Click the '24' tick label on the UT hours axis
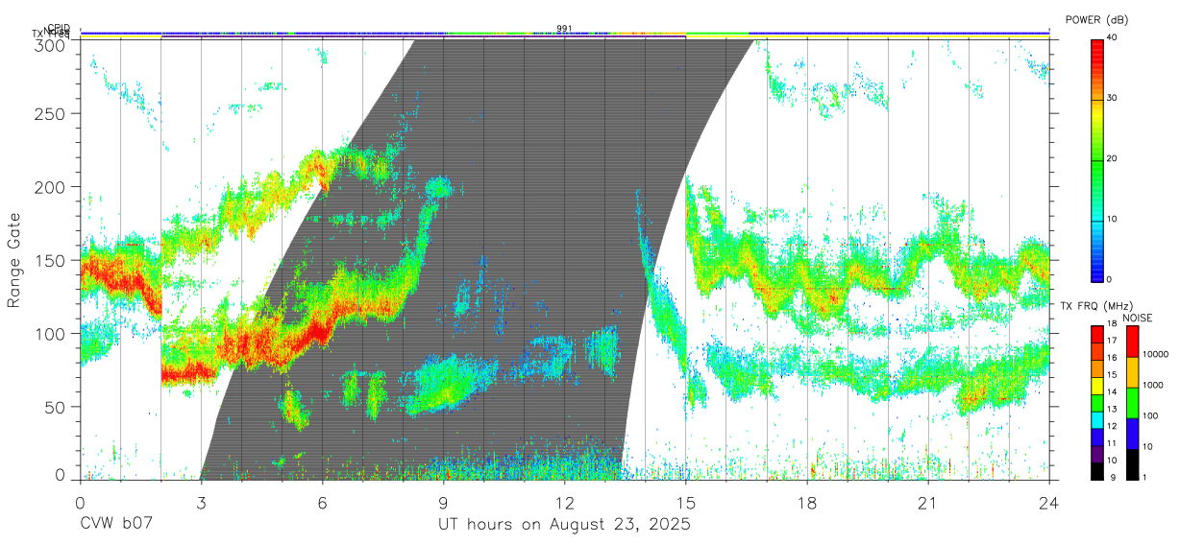 pyautogui.click(x=1049, y=502)
